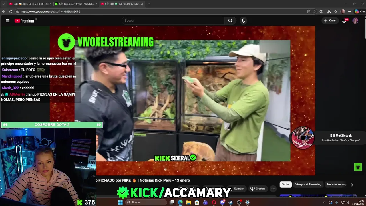The width and height of the screenshot is (366, 206).
Task: Mute the LauGamer Stream tab audio icon
Action: coord(61,4)
